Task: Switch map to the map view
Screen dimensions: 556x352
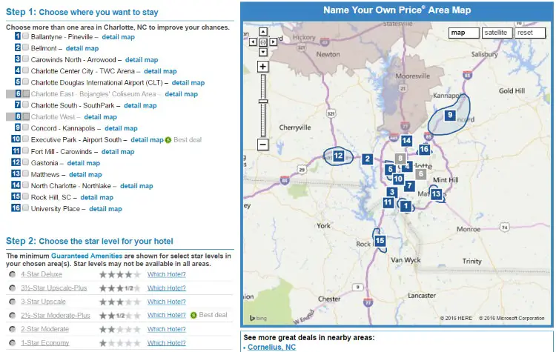Action: click(464, 33)
